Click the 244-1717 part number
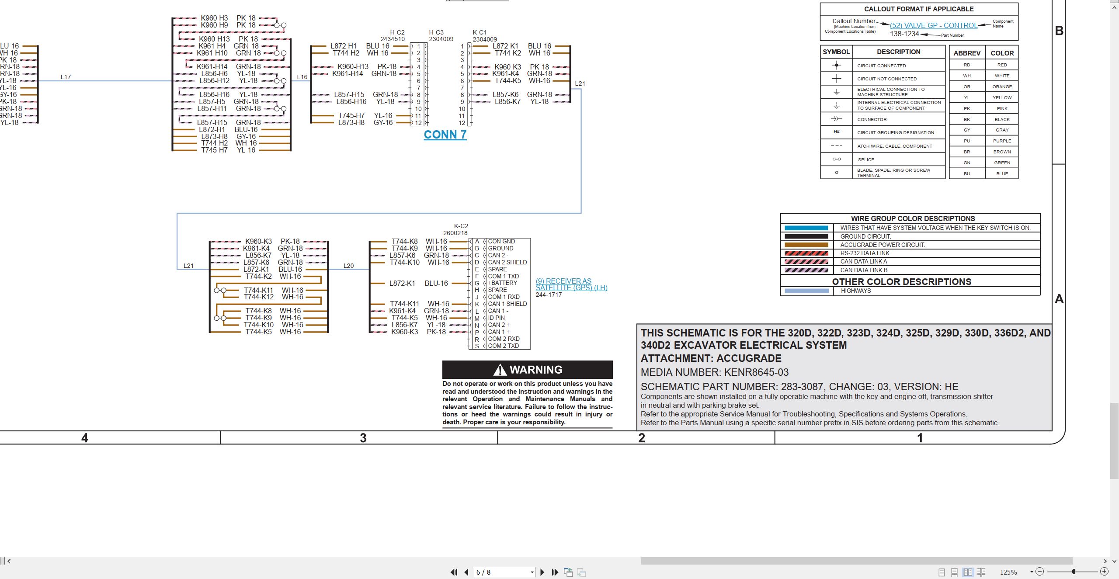This screenshot has height=579, width=1119. [x=549, y=295]
